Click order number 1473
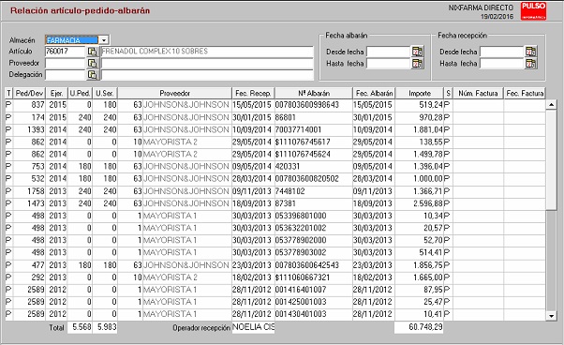Image resolution: width=564 pixels, height=345 pixels. pos(36,203)
